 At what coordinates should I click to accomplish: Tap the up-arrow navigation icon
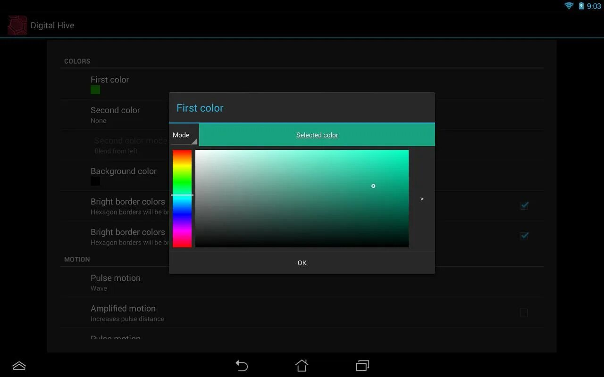point(19,366)
